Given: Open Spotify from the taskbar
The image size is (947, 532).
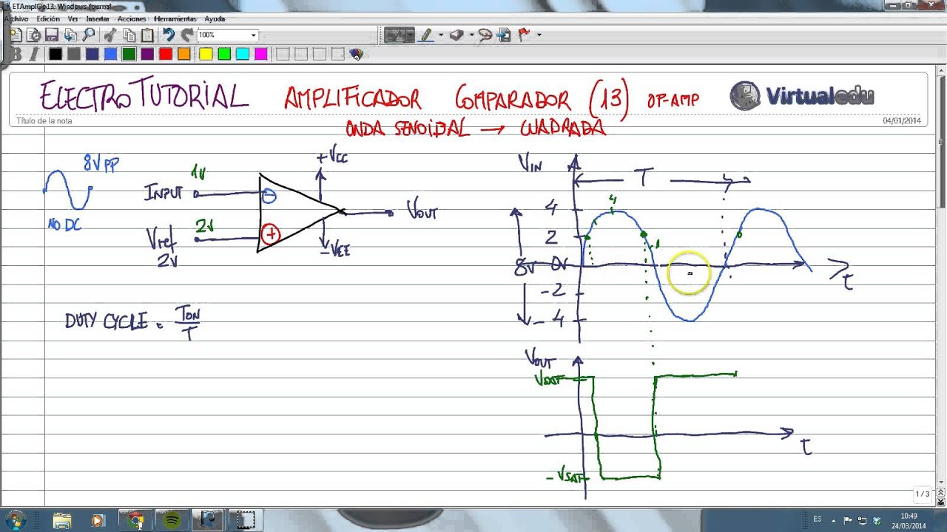Looking at the screenshot, I should (172, 520).
